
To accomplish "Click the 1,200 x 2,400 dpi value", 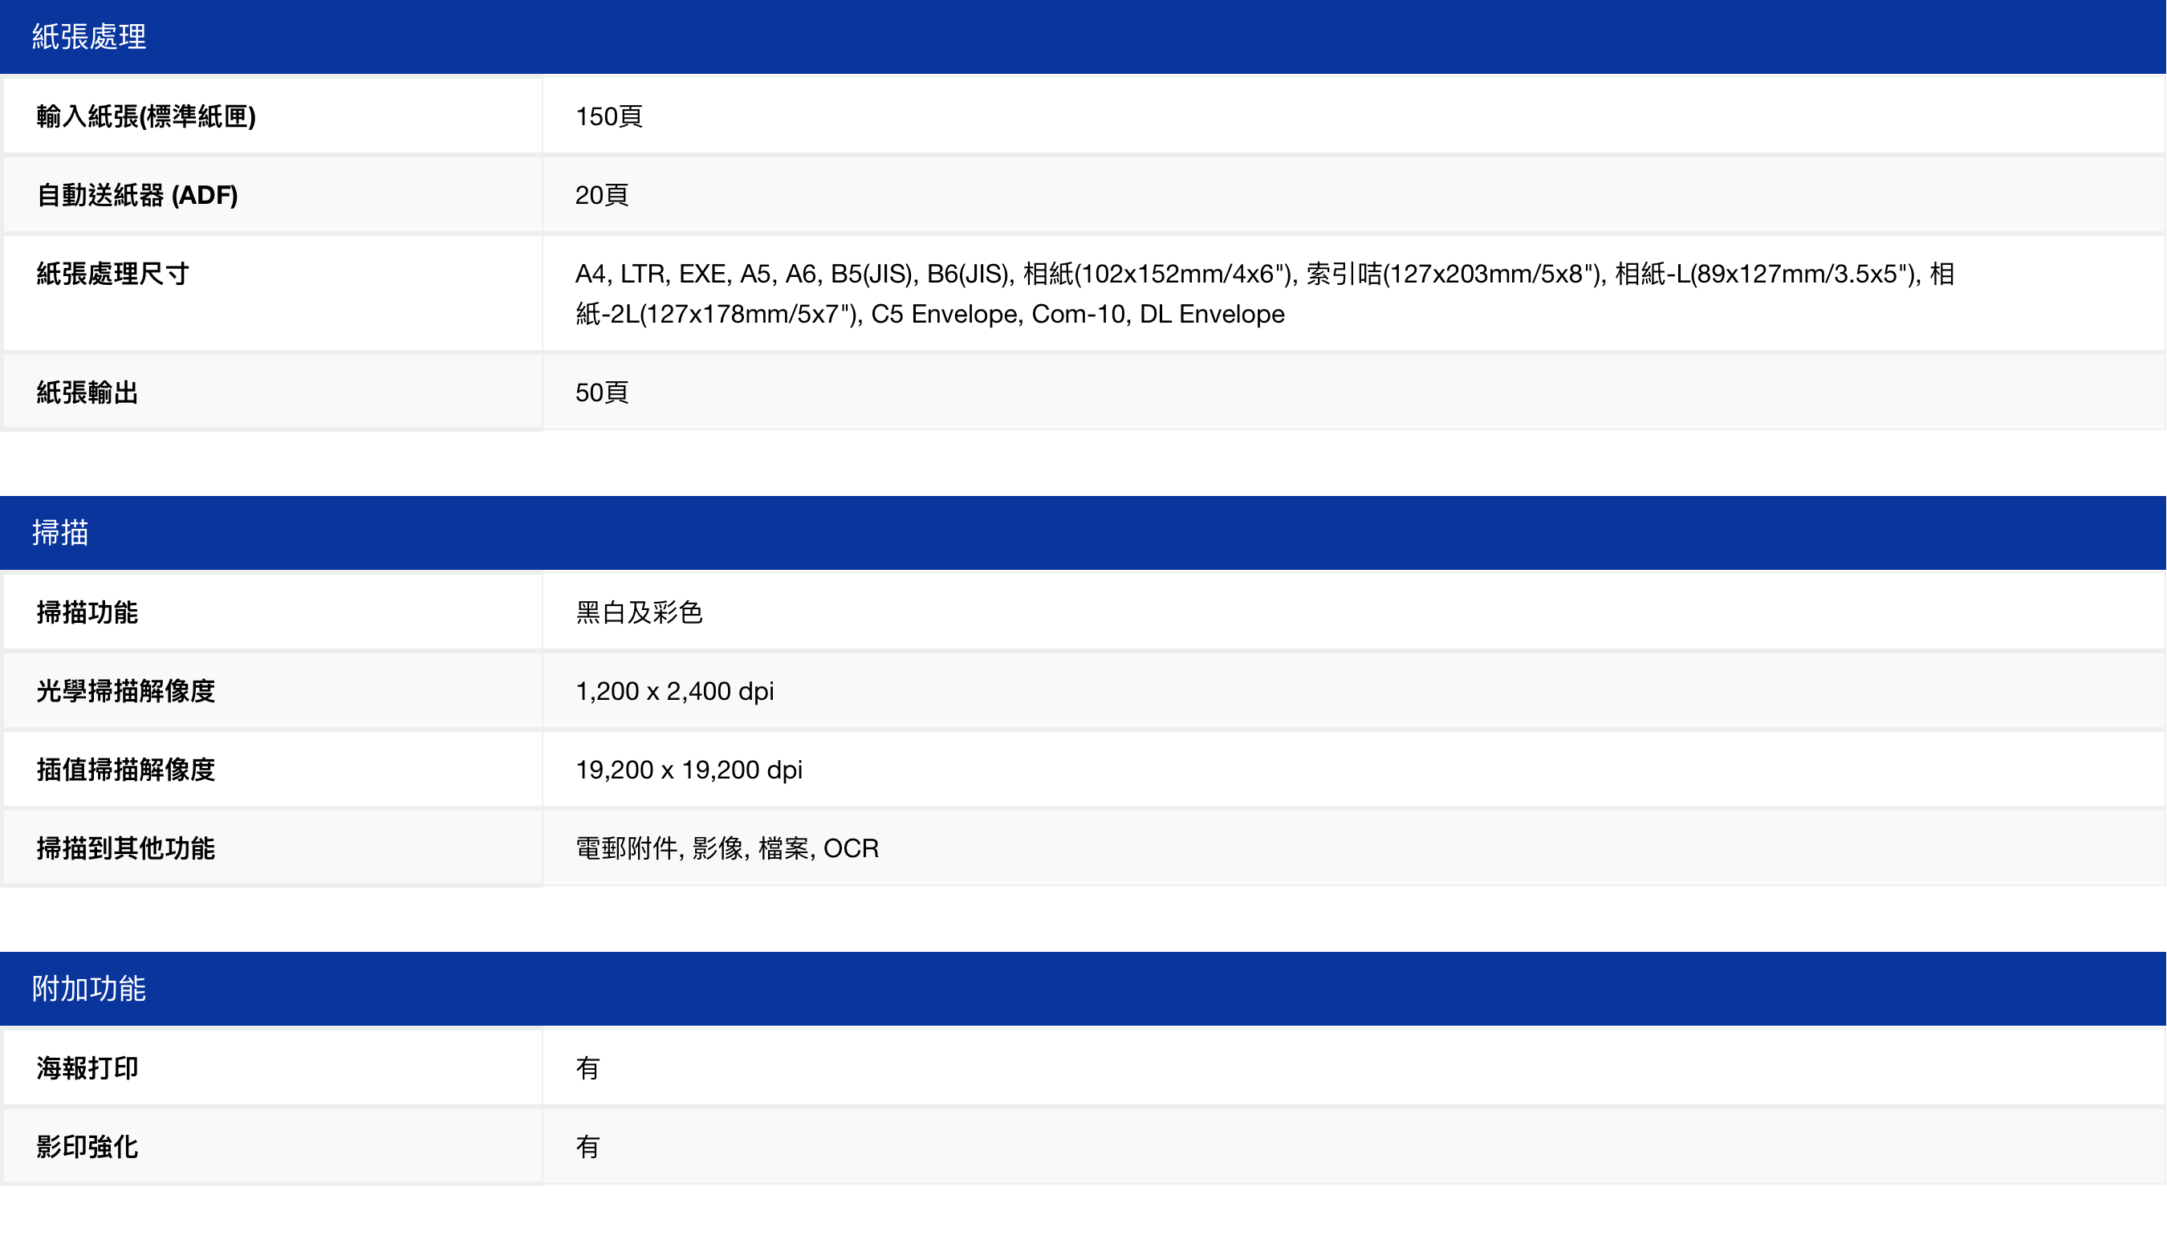I will tap(674, 690).
